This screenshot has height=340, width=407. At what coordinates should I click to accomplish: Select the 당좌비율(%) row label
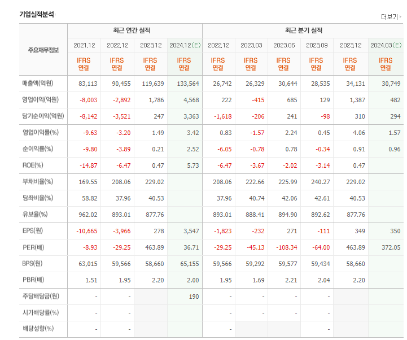click(x=38, y=198)
